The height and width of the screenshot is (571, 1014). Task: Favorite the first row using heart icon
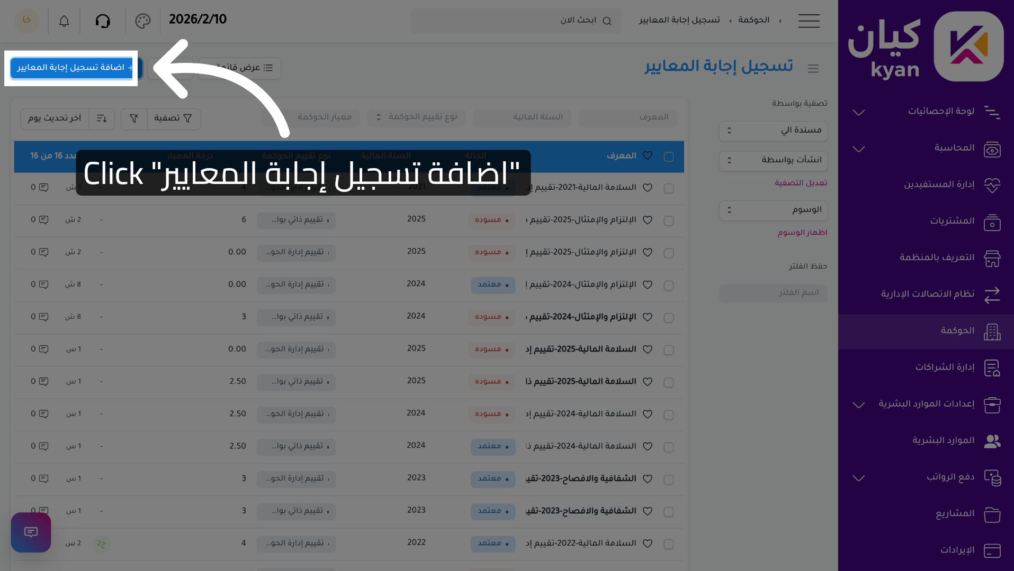click(647, 188)
